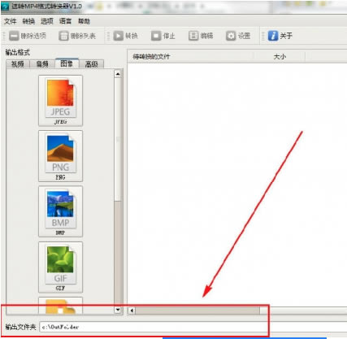Switch to the Audio format tab

[x=42, y=64]
